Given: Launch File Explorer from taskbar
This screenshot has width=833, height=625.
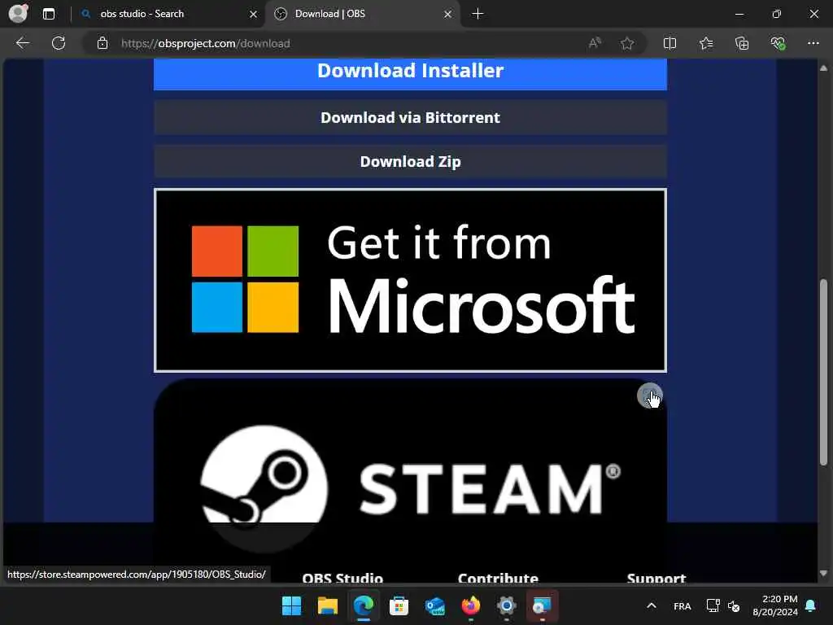Looking at the screenshot, I should tap(328, 605).
